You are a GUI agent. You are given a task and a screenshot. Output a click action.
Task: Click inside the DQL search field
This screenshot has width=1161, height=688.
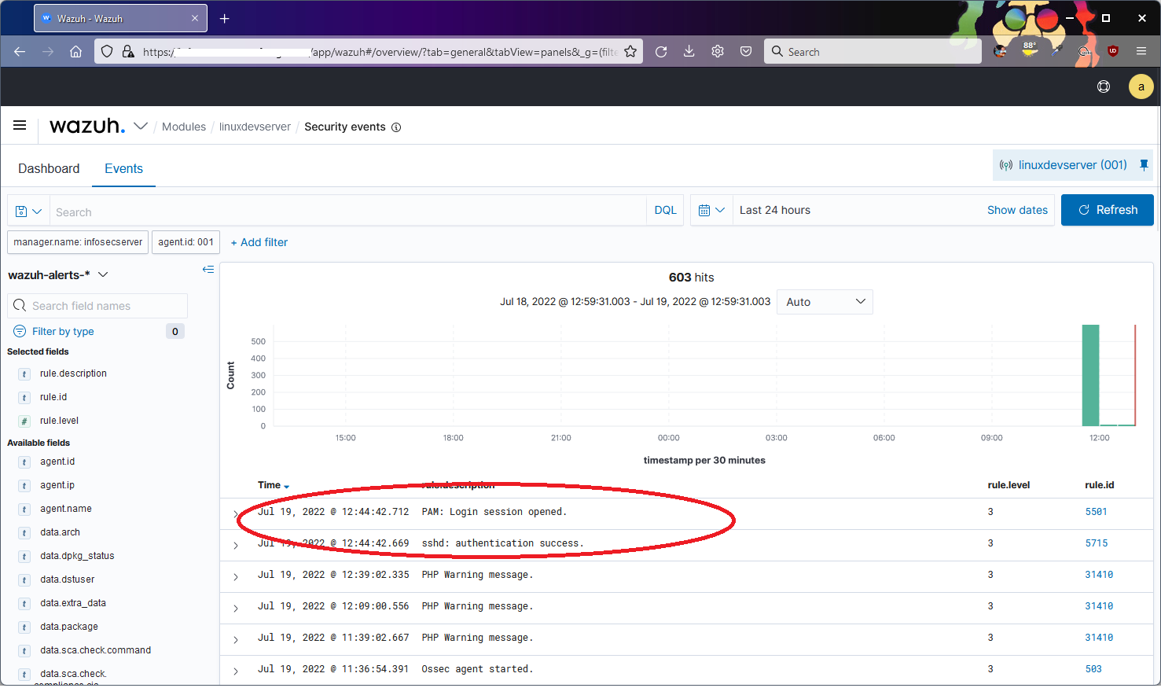pos(314,210)
